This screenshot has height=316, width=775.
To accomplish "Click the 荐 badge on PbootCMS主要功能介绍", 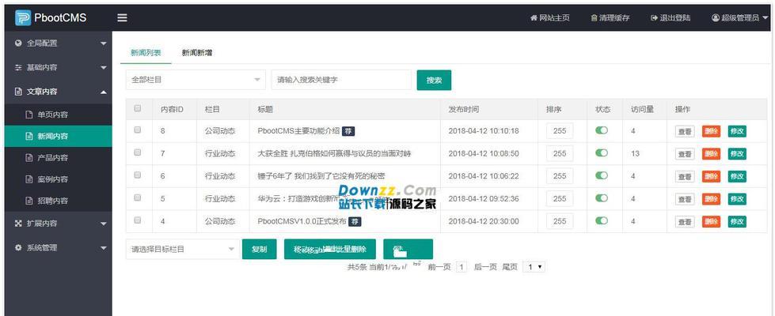I will pyautogui.click(x=348, y=131).
